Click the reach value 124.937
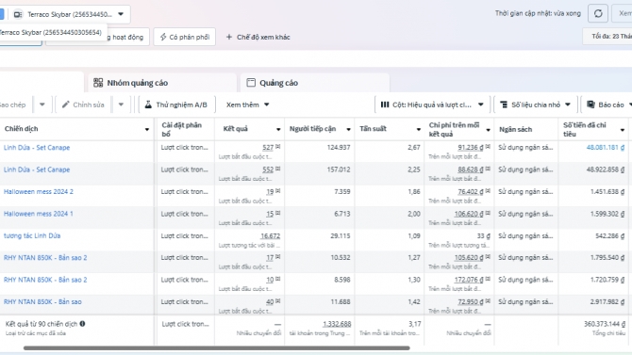Image resolution: width=632 pixels, height=355 pixels. [x=339, y=147]
